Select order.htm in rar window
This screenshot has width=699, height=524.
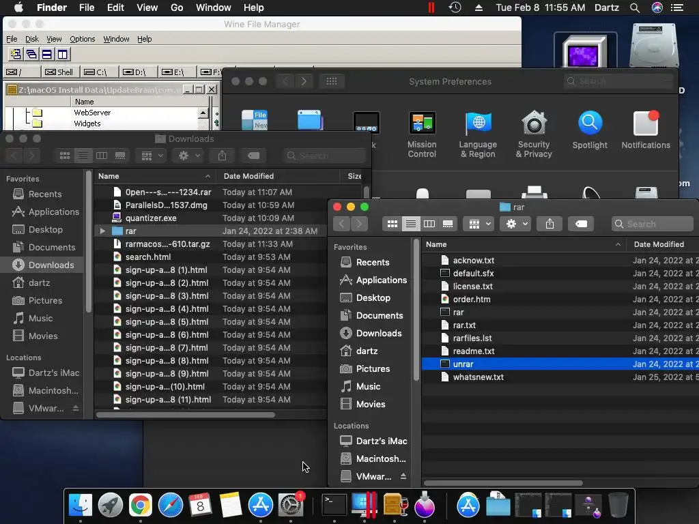560,299
